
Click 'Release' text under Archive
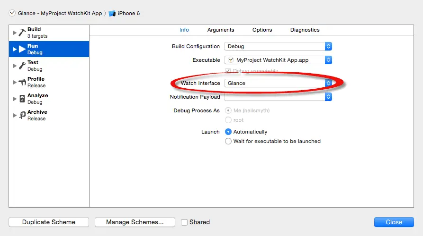pyautogui.click(x=36, y=118)
